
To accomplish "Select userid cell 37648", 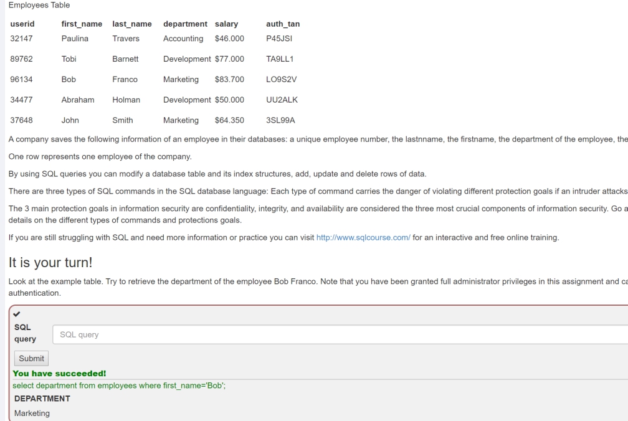I will (22, 120).
